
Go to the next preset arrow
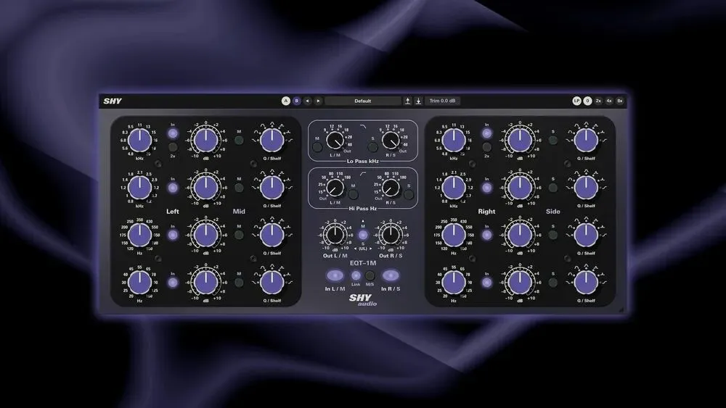pyautogui.click(x=318, y=101)
